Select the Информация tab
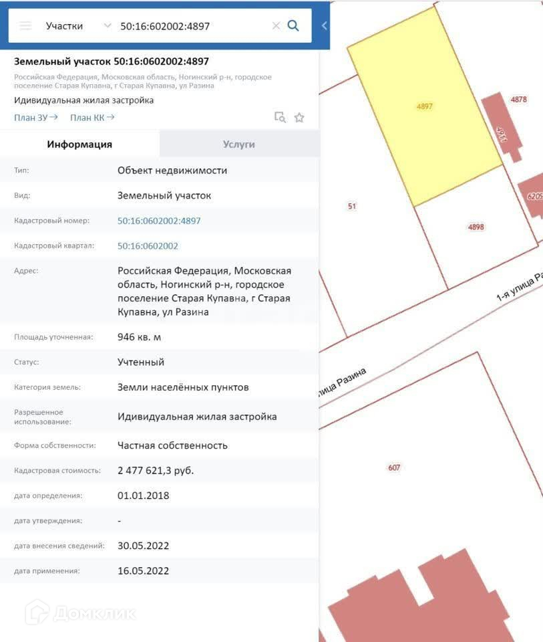Image resolution: width=543 pixels, height=642 pixels. tap(79, 144)
